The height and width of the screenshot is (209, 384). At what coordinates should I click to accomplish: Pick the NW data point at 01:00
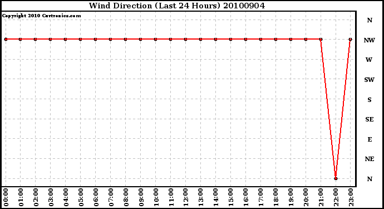pyautogui.click(x=21, y=39)
